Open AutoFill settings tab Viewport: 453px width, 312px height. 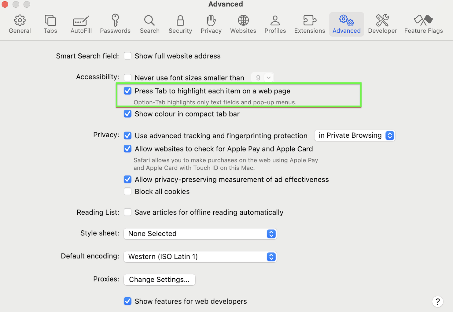click(81, 24)
